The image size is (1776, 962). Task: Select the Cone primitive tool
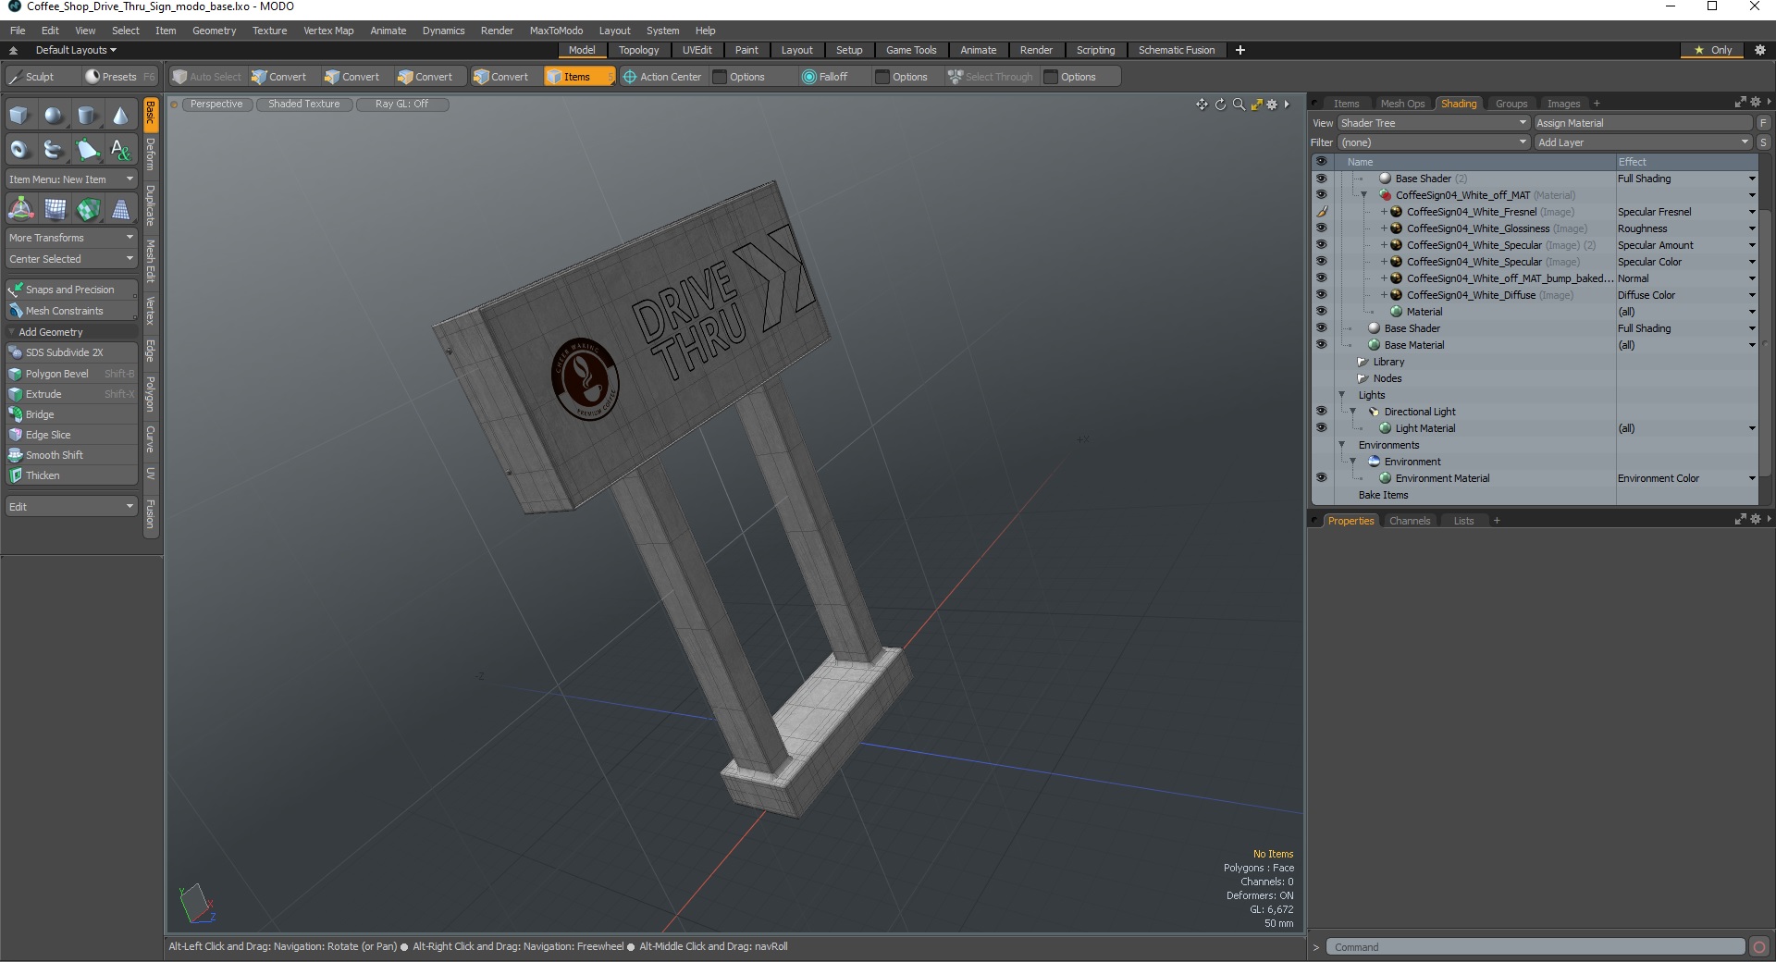[121, 116]
